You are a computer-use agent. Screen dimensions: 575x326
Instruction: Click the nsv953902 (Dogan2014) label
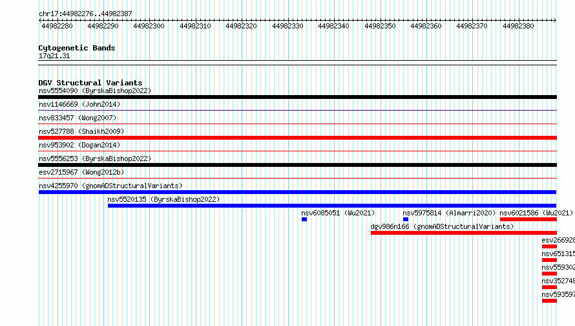point(79,145)
